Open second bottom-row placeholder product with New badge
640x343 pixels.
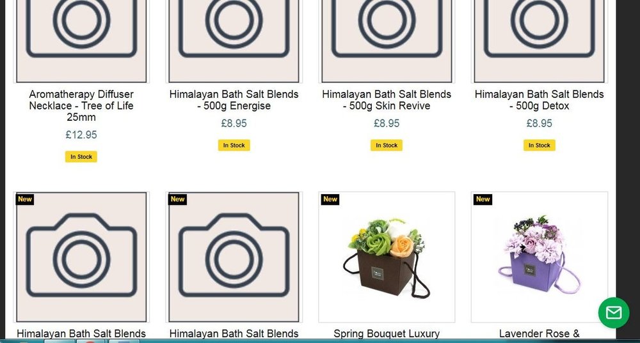234,257
